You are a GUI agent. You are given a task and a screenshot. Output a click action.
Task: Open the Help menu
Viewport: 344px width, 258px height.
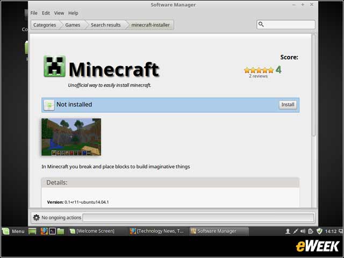pos(73,13)
